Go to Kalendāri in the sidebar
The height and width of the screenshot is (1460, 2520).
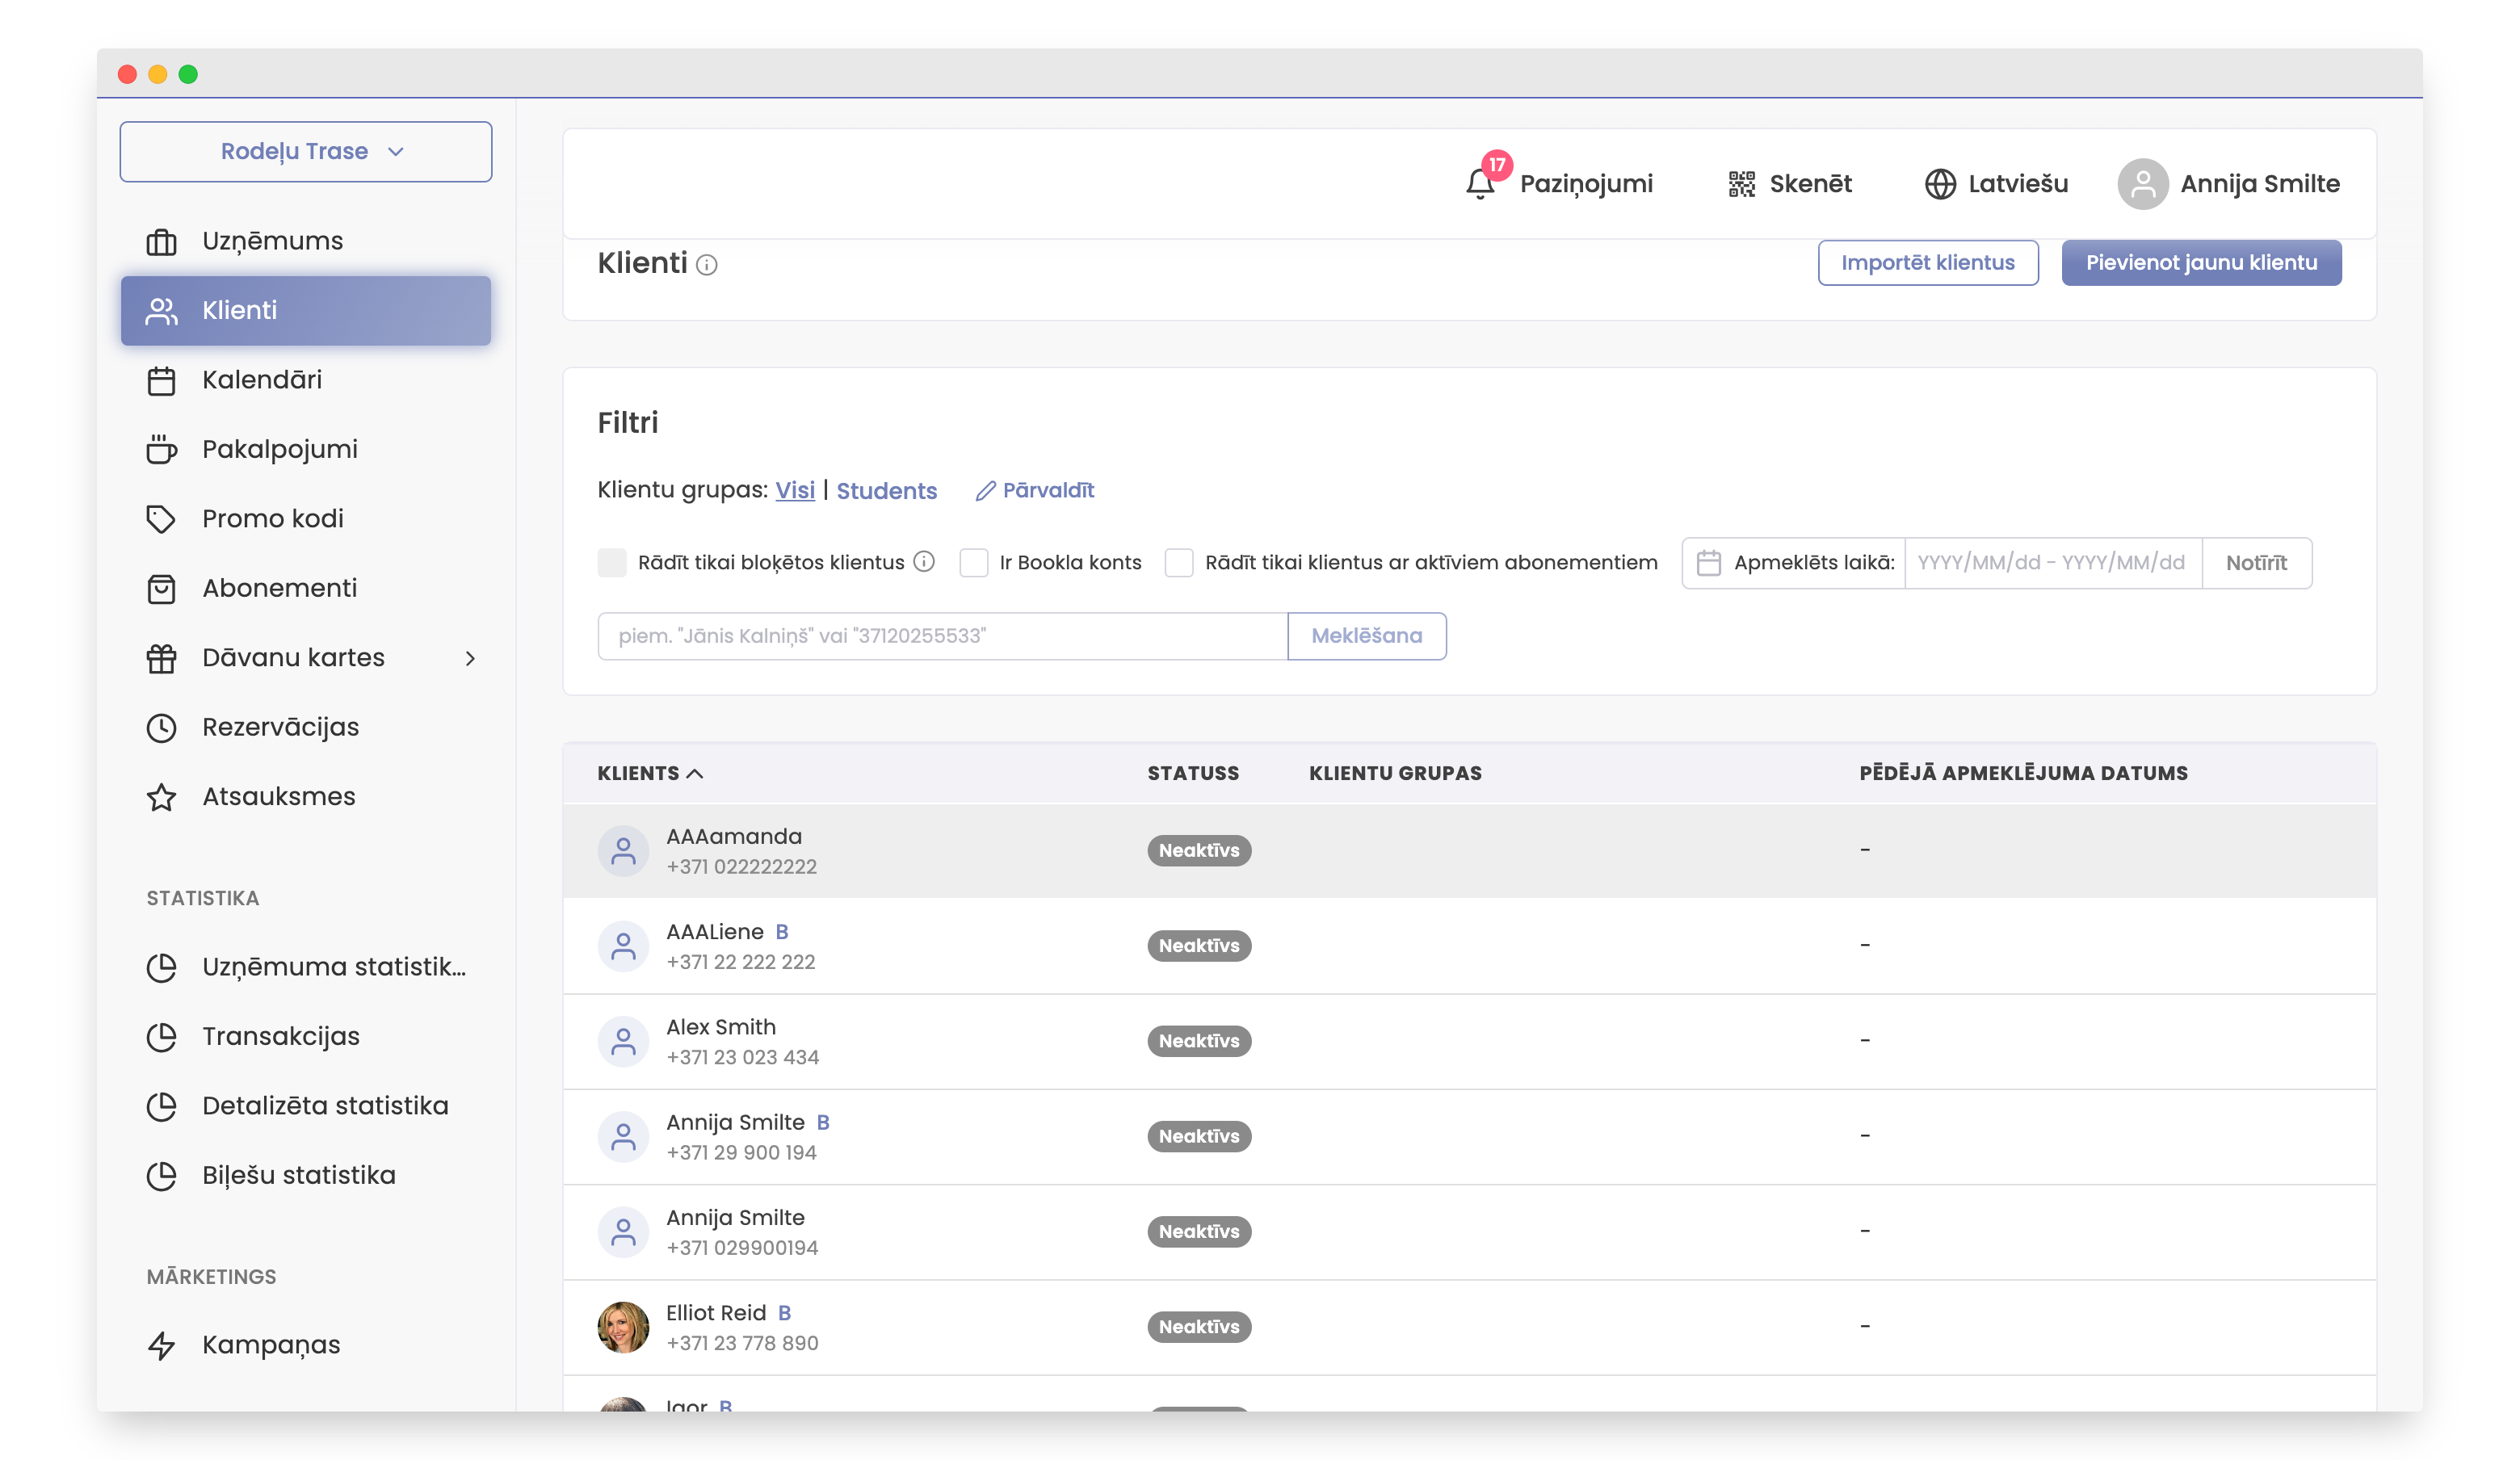pos(262,380)
